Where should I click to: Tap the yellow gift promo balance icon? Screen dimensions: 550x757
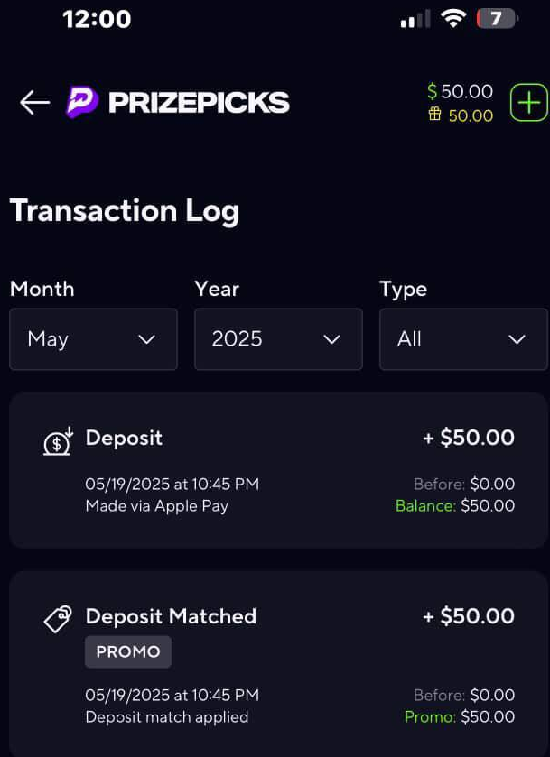pos(434,115)
